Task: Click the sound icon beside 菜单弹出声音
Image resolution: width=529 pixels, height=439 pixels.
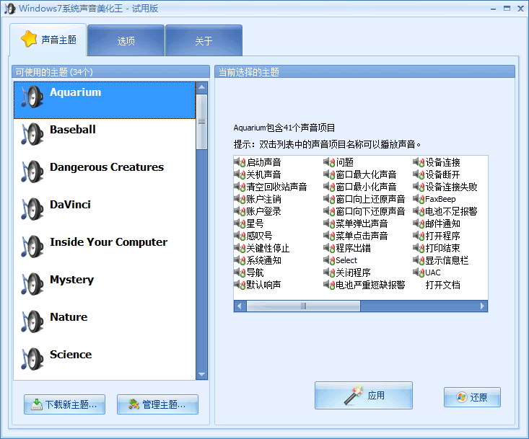Action: (329, 223)
